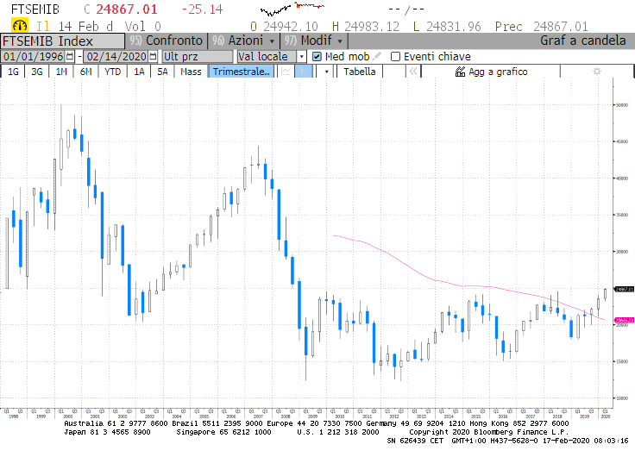Select the 5A range tab
This screenshot has width=635, height=457.
point(162,72)
